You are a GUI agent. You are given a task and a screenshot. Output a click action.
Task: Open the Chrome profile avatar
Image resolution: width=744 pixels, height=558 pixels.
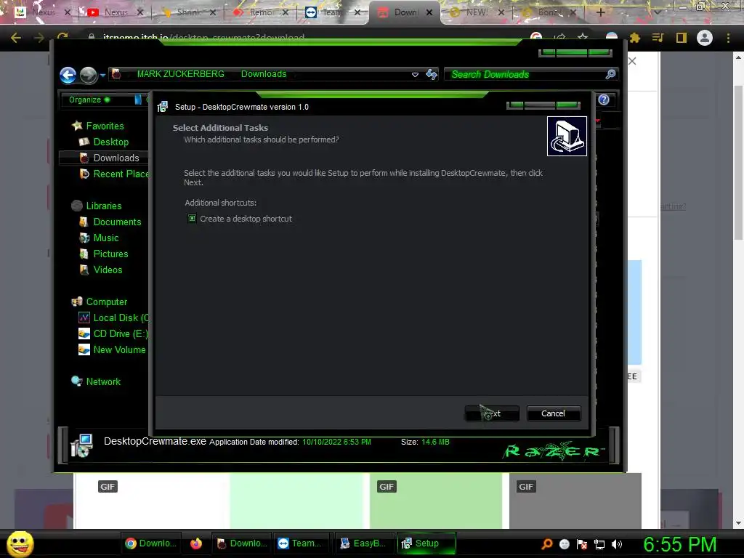pyautogui.click(x=705, y=38)
